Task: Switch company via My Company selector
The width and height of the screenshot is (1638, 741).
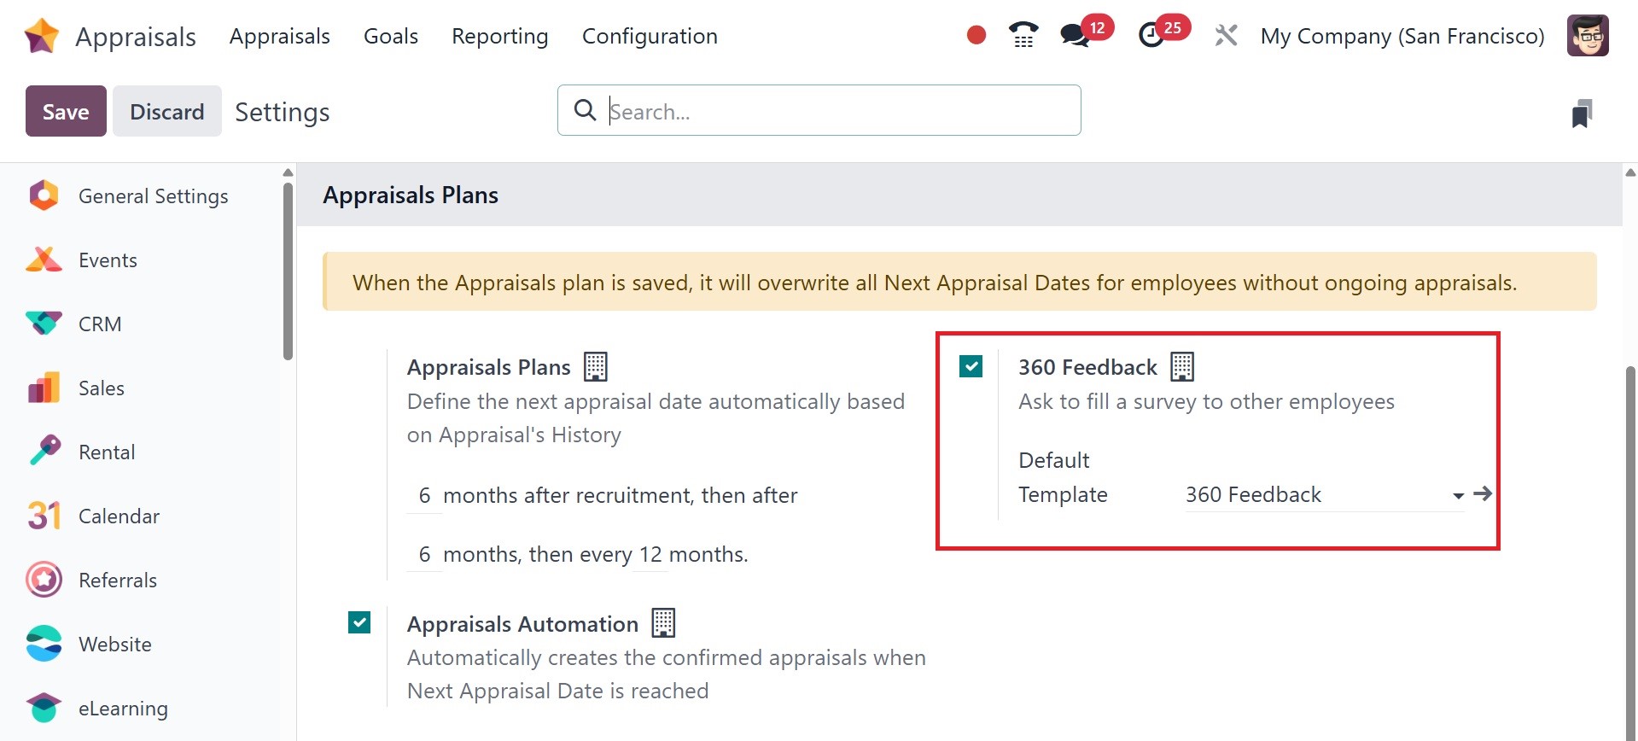Action: point(1402,37)
